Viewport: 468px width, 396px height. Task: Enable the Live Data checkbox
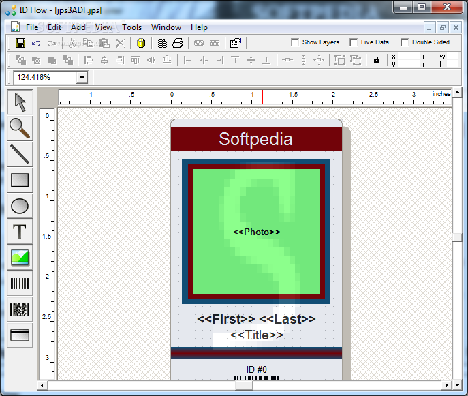pyautogui.click(x=354, y=42)
